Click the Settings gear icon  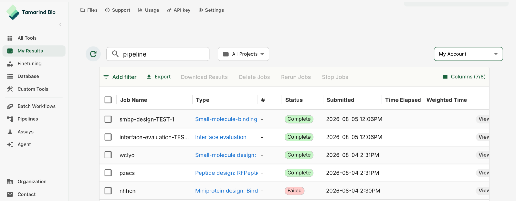tap(201, 10)
